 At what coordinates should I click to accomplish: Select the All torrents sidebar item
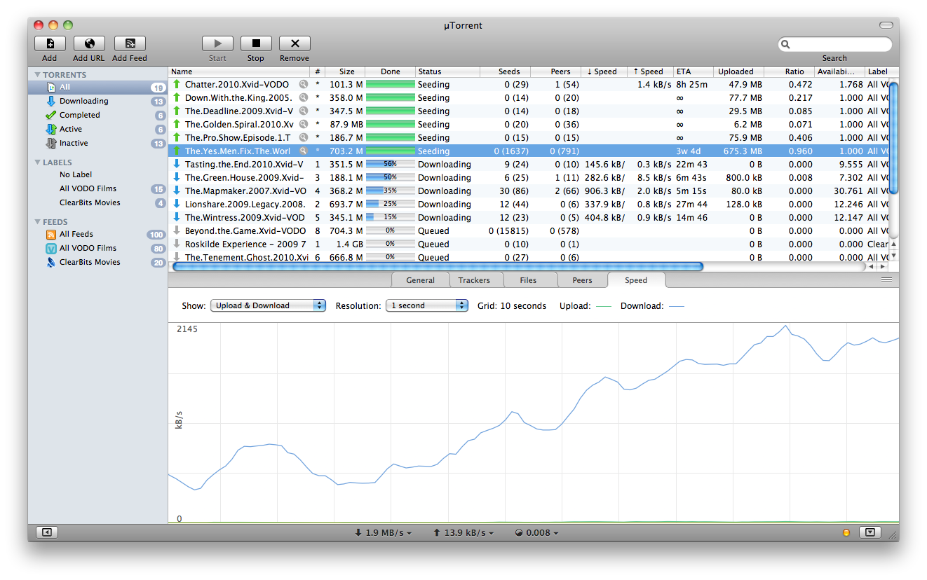[x=97, y=88]
